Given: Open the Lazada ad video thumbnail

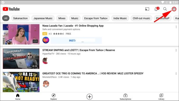Looking at the screenshot, I should pos(21,34).
